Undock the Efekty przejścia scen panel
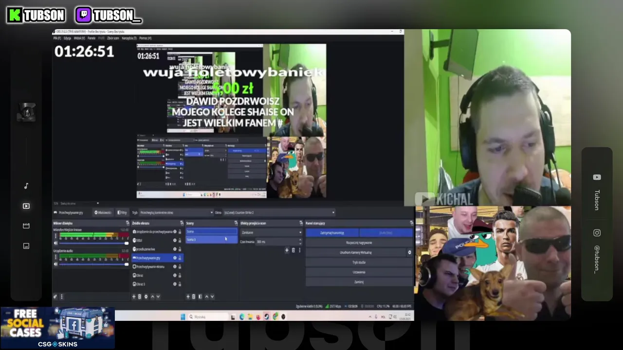 pos(301,223)
